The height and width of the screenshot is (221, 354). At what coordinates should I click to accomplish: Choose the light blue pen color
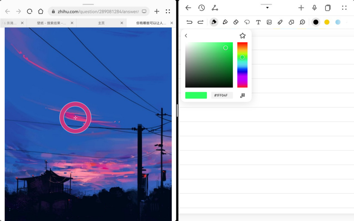(x=338, y=22)
